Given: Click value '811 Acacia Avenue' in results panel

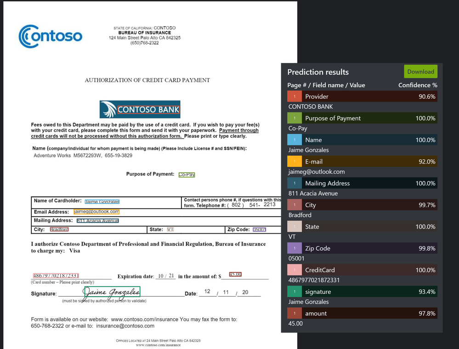Looking at the screenshot, I should [x=313, y=193].
